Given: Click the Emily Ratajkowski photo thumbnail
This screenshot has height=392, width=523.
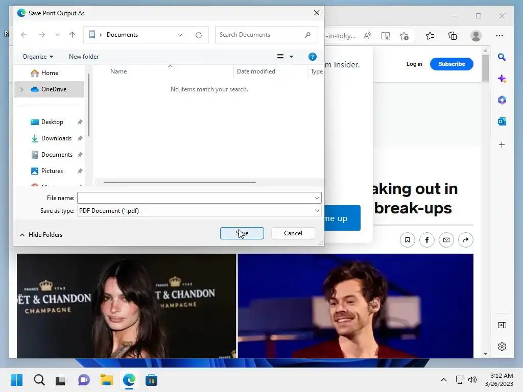Looking at the screenshot, I should tap(127, 306).
